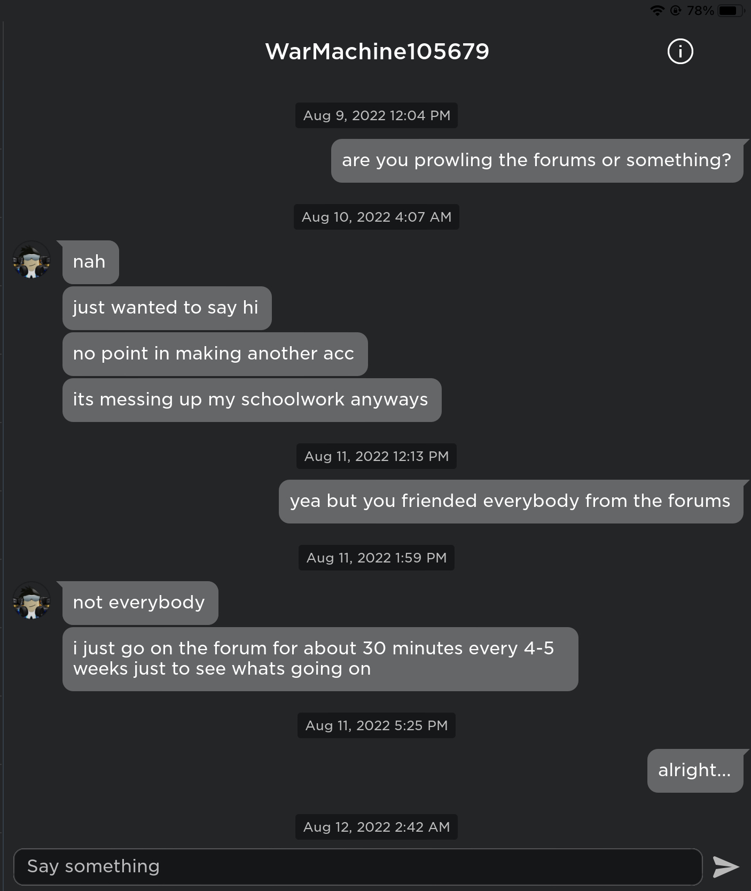
Task: Click avatar beside "nah" message
Action: point(32,260)
